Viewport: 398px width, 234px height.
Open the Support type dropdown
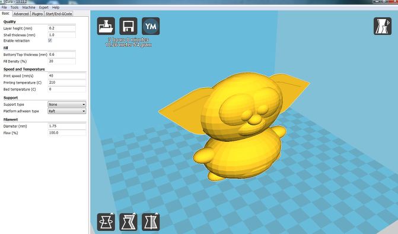tap(67, 105)
